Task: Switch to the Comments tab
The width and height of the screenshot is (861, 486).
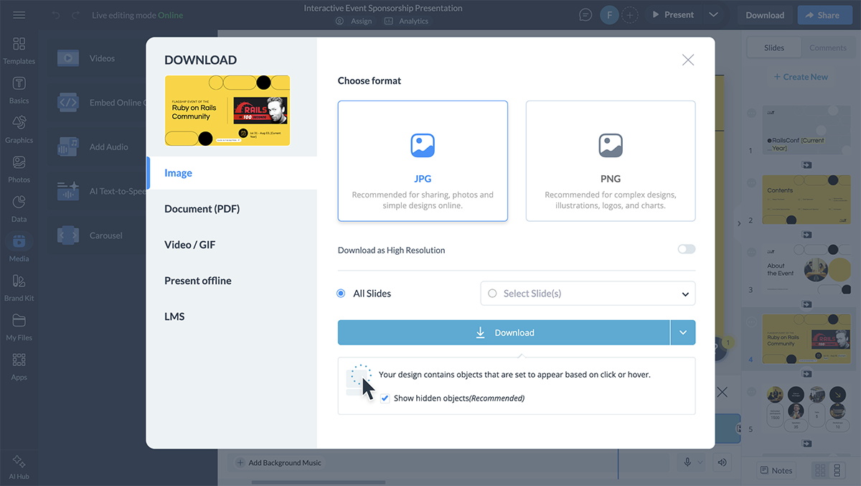Action: (x=828, y=48)
